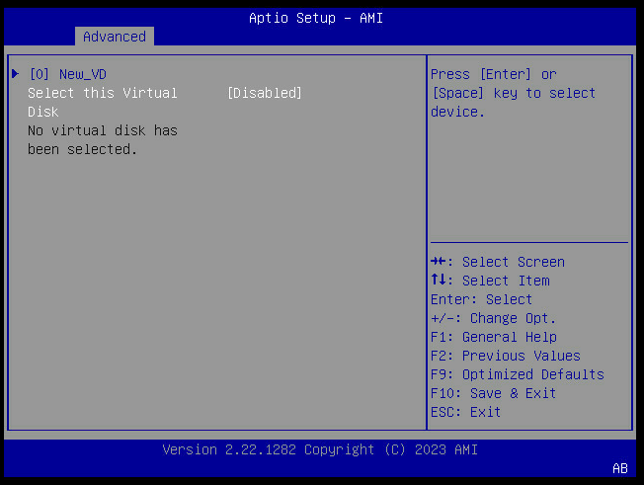
Task: Click the Enter: Select hint
Action: pyautogui.click(x=481, y=299)
